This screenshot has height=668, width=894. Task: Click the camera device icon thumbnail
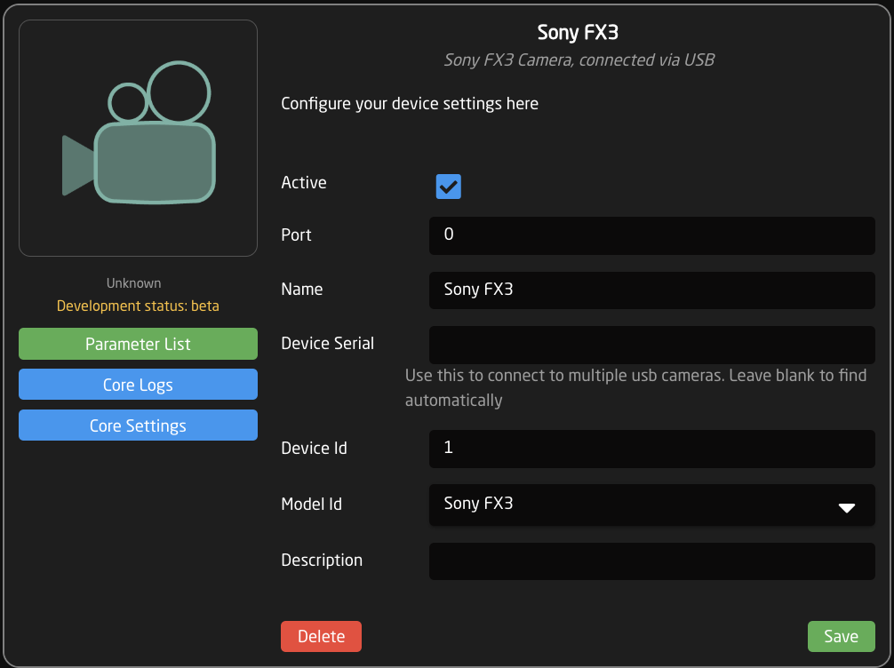coord(138,138)
